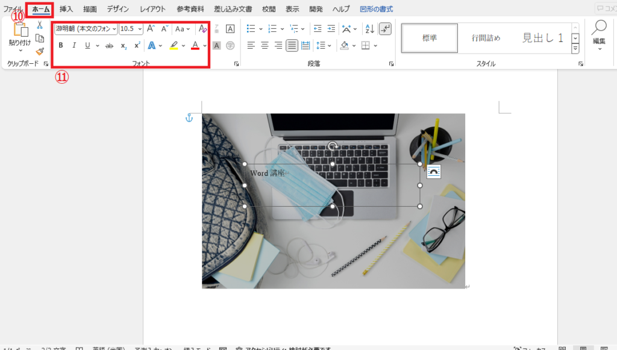
Task: Click the enclose characters border icon
Action: (230, 29)
